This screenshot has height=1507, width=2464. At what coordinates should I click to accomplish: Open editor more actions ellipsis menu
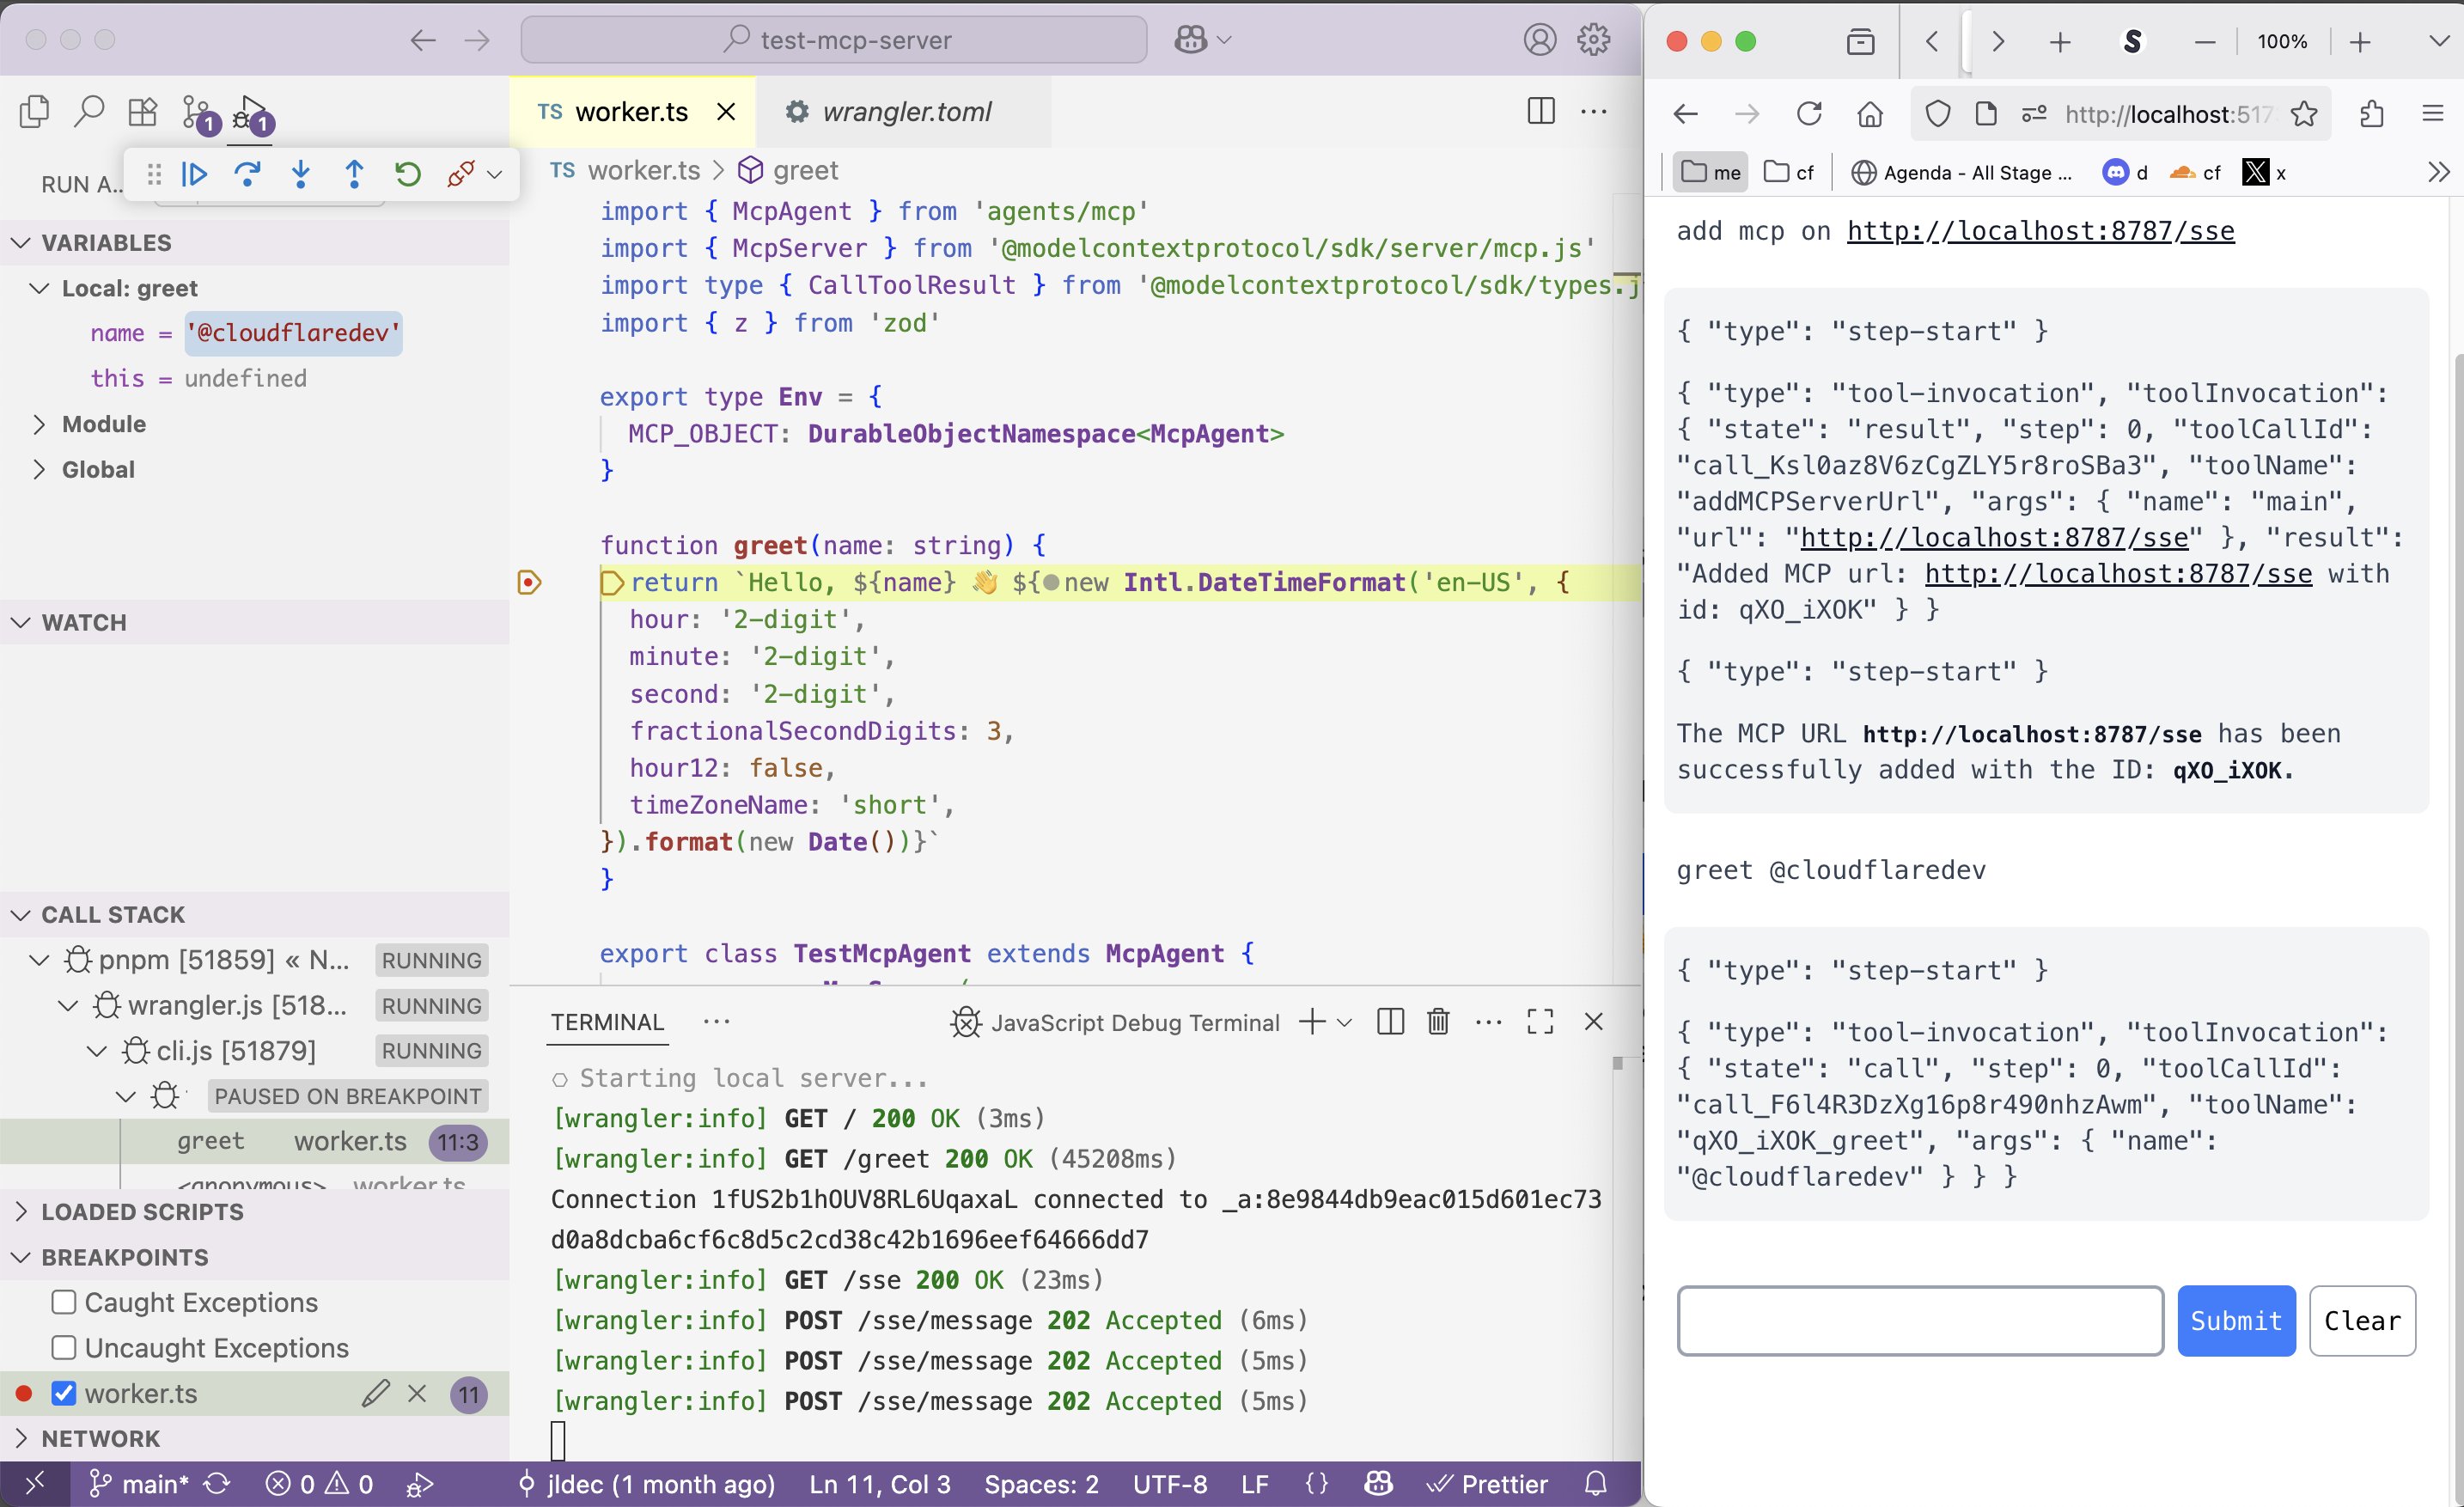(x=1593, y=111)
